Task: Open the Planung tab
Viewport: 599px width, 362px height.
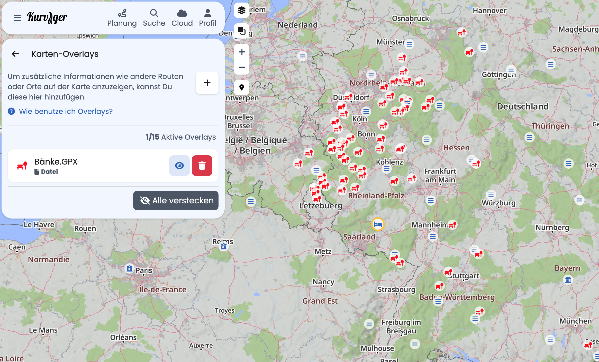Action: tap(122, 18)
